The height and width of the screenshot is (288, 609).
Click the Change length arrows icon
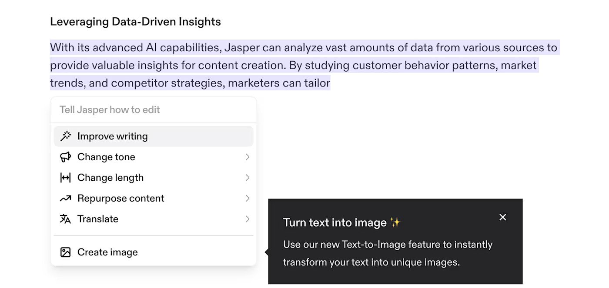click(x=65, y=178)
